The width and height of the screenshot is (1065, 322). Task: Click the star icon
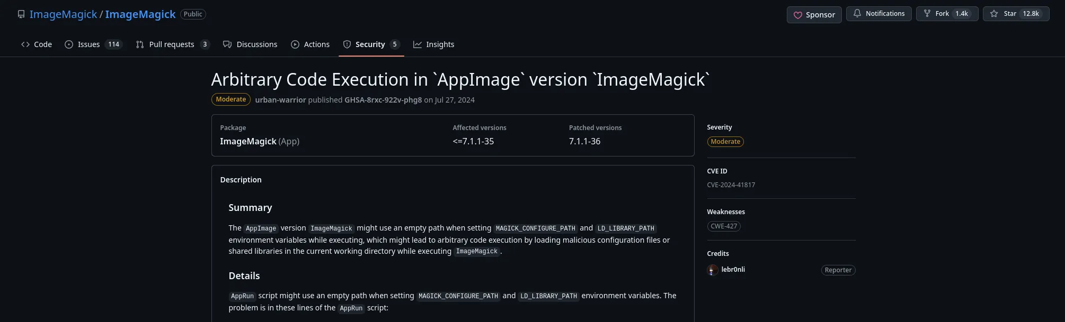point(994,14)
